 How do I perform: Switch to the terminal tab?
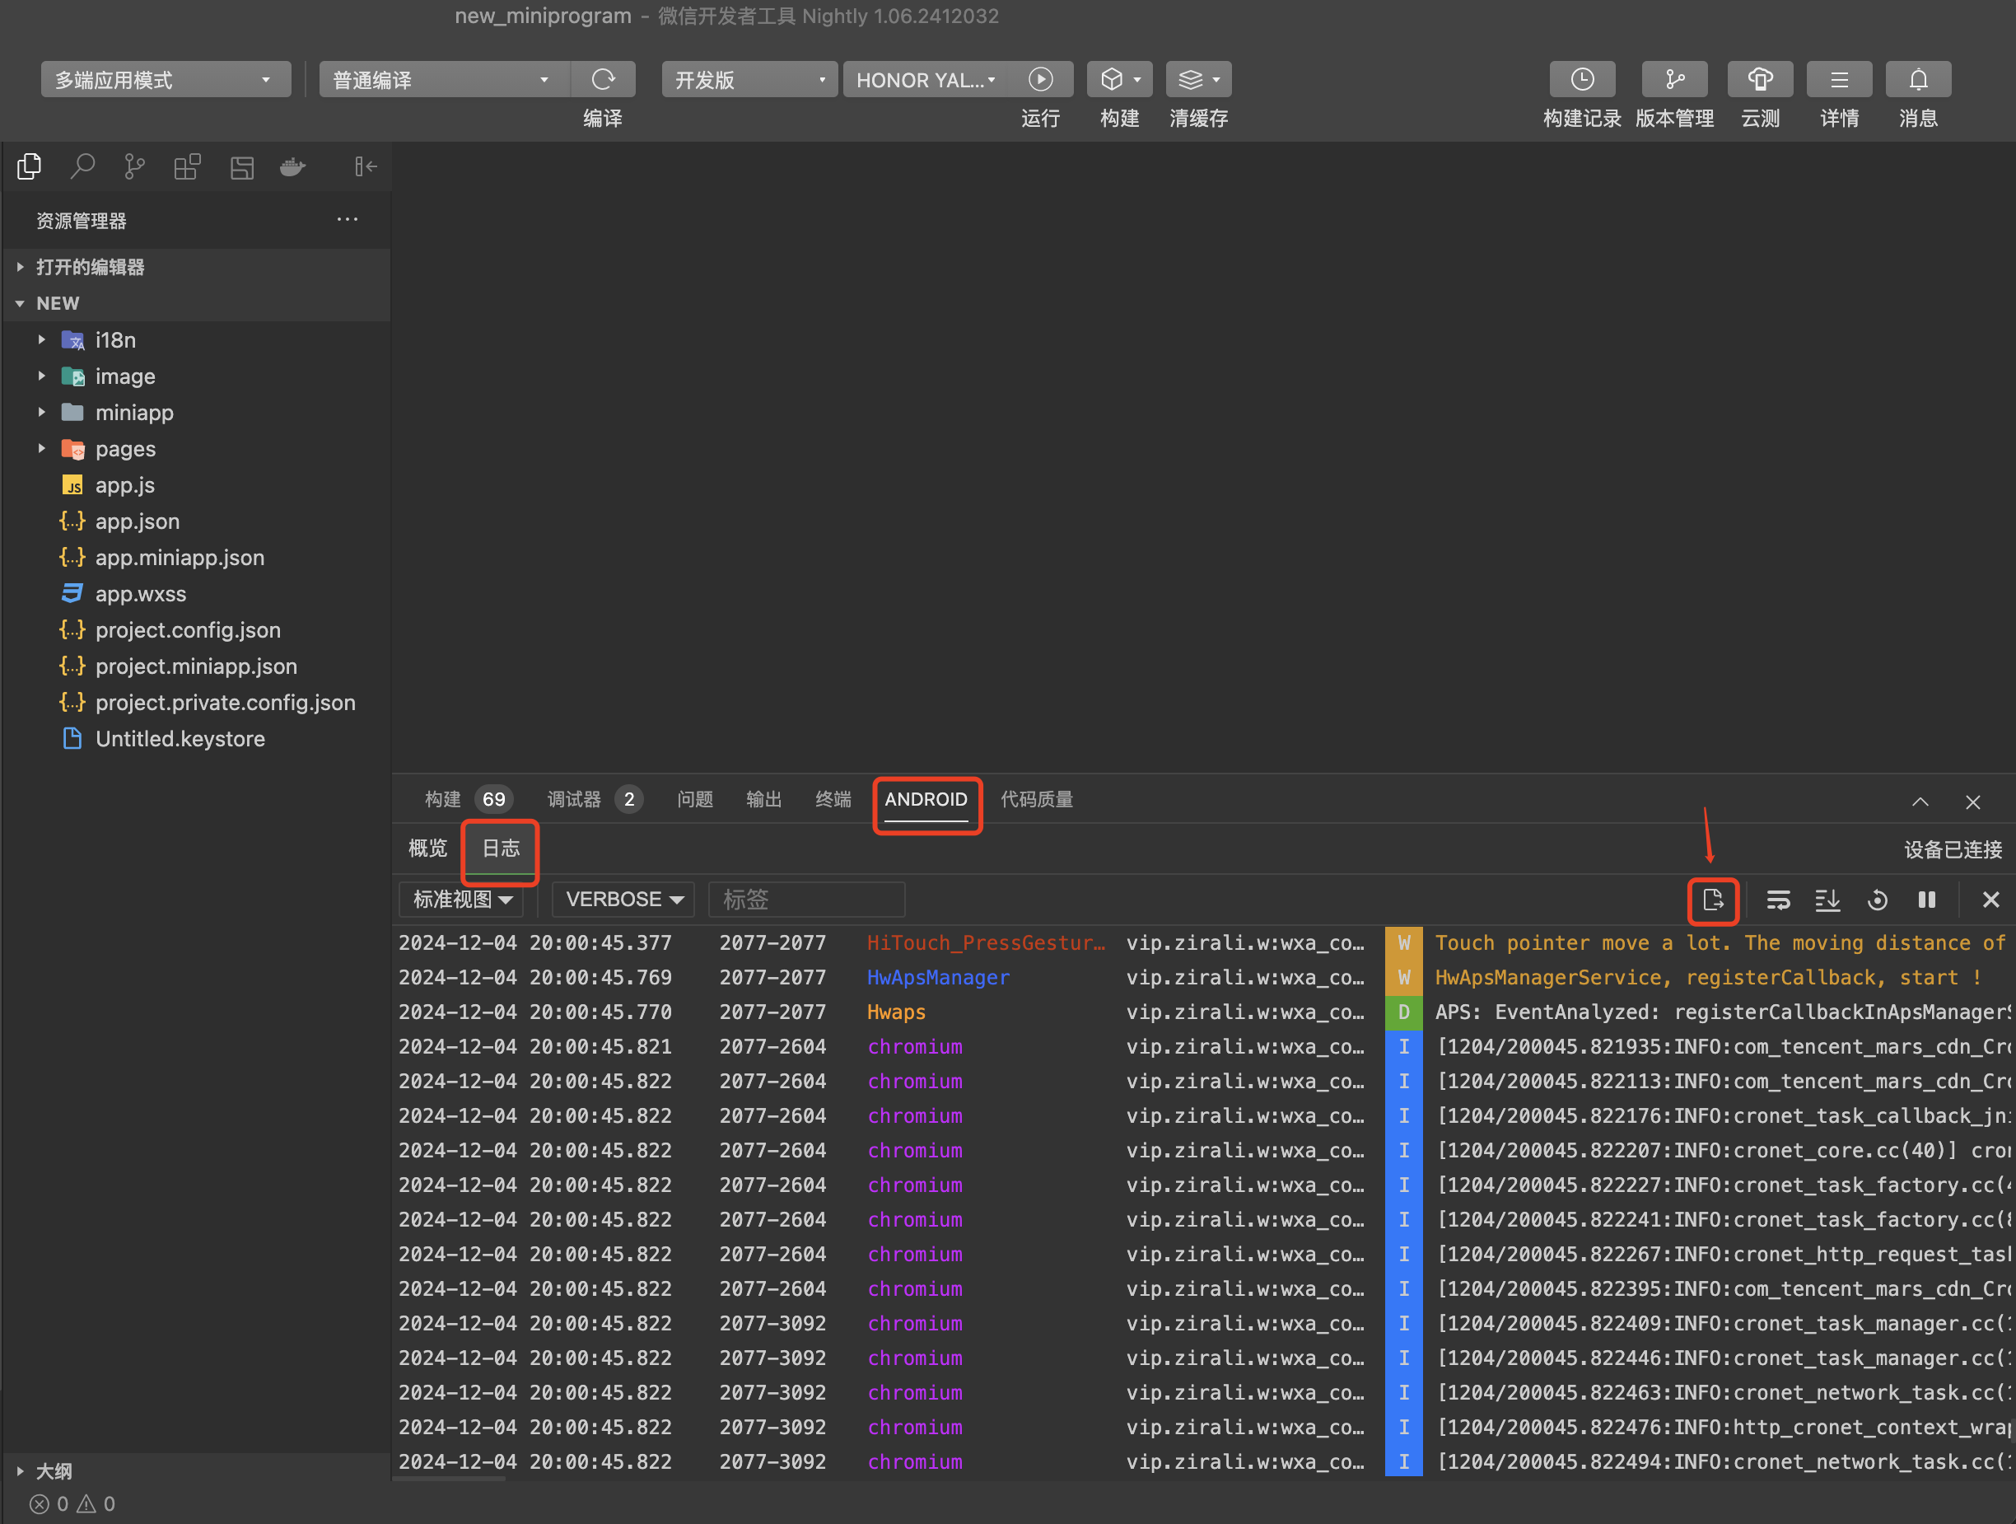click(x=833, y=799)
